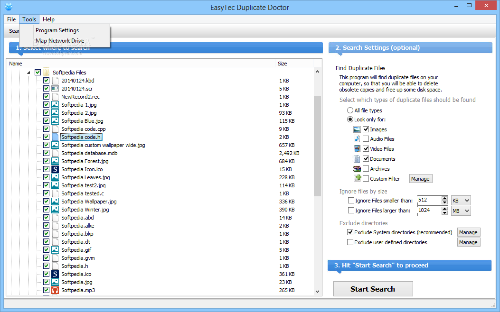500x312 pixels.
Task: Click the Softpedia Blue.jpg image icon
Action: pyautogui.click(x=55, y=120)
